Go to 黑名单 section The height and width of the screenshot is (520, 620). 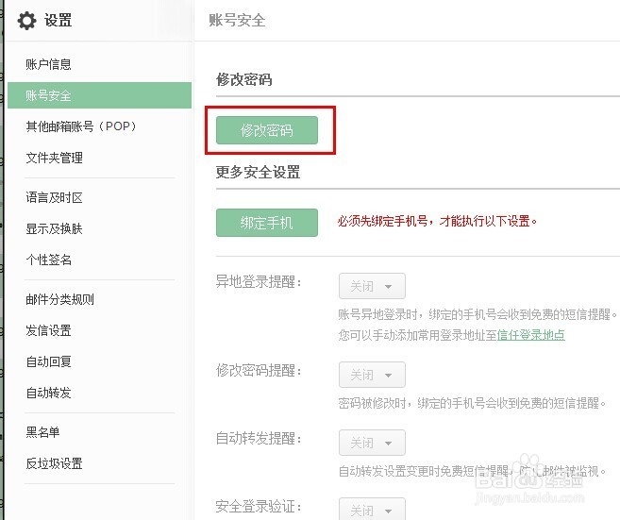click(42, 432)
